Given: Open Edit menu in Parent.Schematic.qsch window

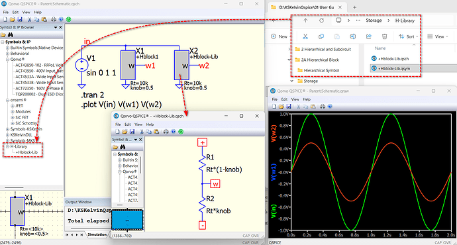Looking at the screenshot, I should pyautogui.click(x=15, y=12).
